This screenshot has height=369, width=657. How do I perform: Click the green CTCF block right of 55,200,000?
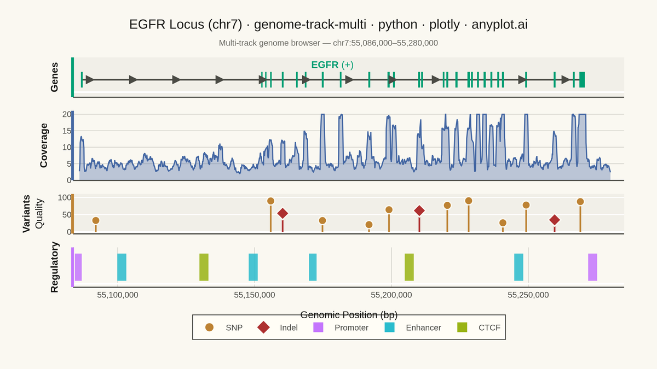409,267
